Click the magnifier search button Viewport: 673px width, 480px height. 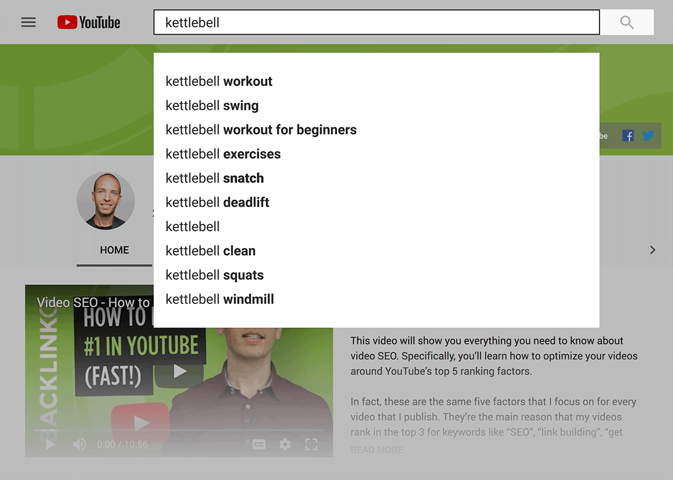tap(627, 22)
